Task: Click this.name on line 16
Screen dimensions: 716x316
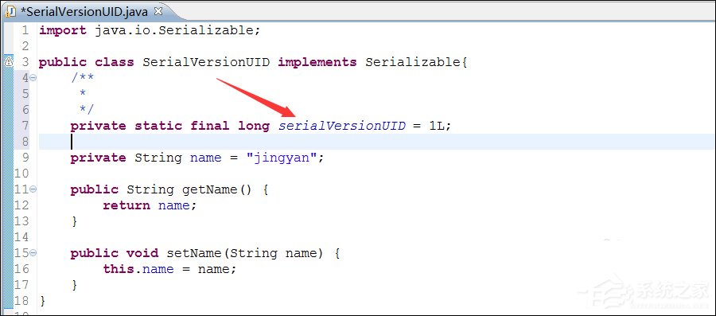Action: (x=138, y=269)
